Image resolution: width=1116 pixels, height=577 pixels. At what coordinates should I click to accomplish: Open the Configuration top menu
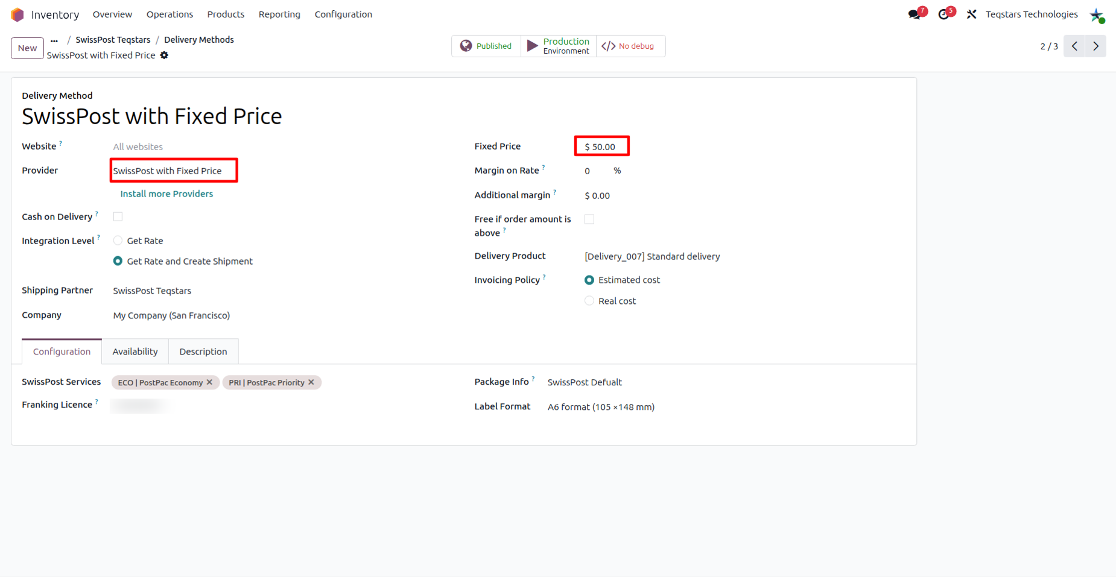point(343,14)
